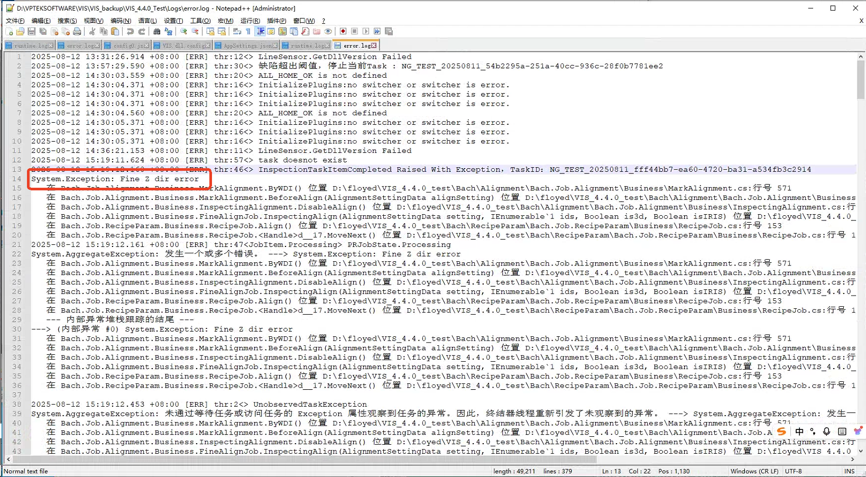Switch to the AppSettings.json tab

[247, 46]
